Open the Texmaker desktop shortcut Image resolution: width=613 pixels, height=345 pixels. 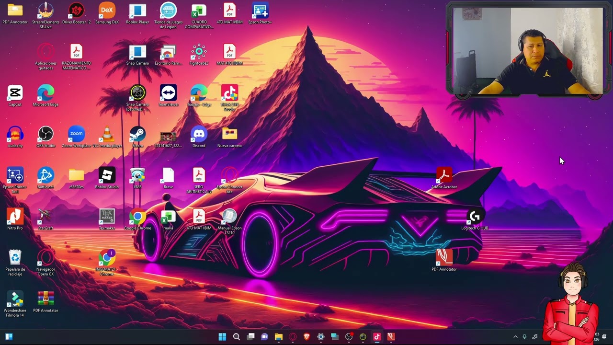(107, 219)
